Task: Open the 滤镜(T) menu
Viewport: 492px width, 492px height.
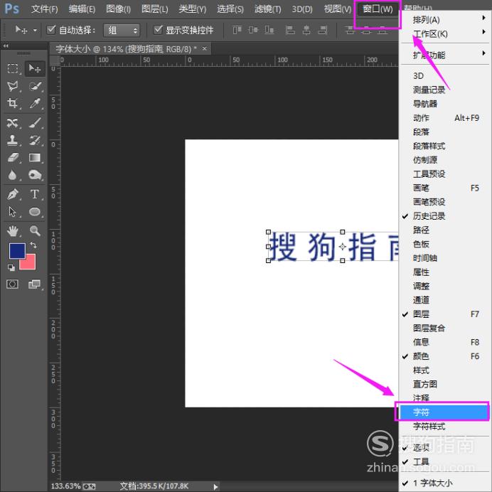Action: coord(267,9)
